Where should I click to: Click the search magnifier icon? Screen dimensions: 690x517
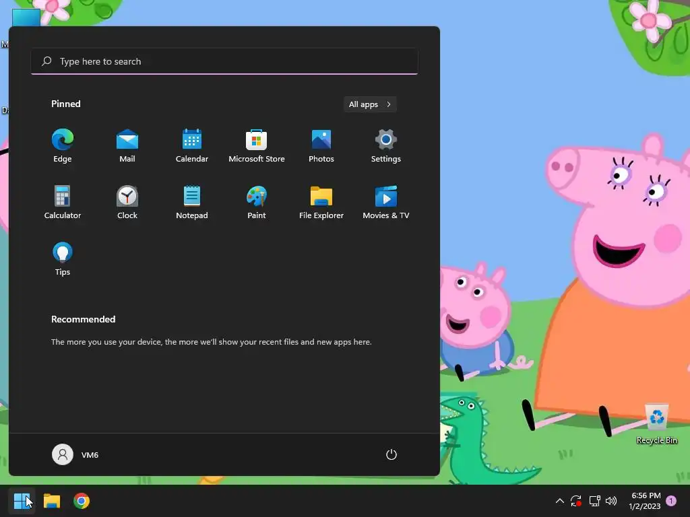[x=46, y=61]
